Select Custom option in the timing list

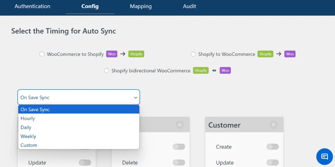[x=29, y=145]
